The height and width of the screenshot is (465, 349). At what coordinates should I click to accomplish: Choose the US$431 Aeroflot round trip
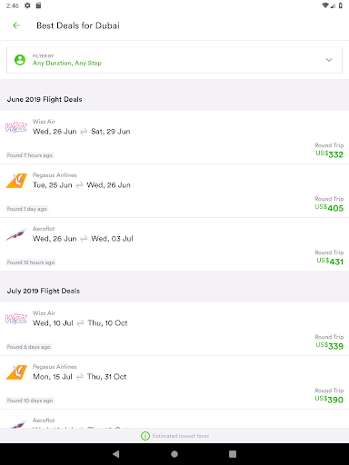click(x=174, y=244)
